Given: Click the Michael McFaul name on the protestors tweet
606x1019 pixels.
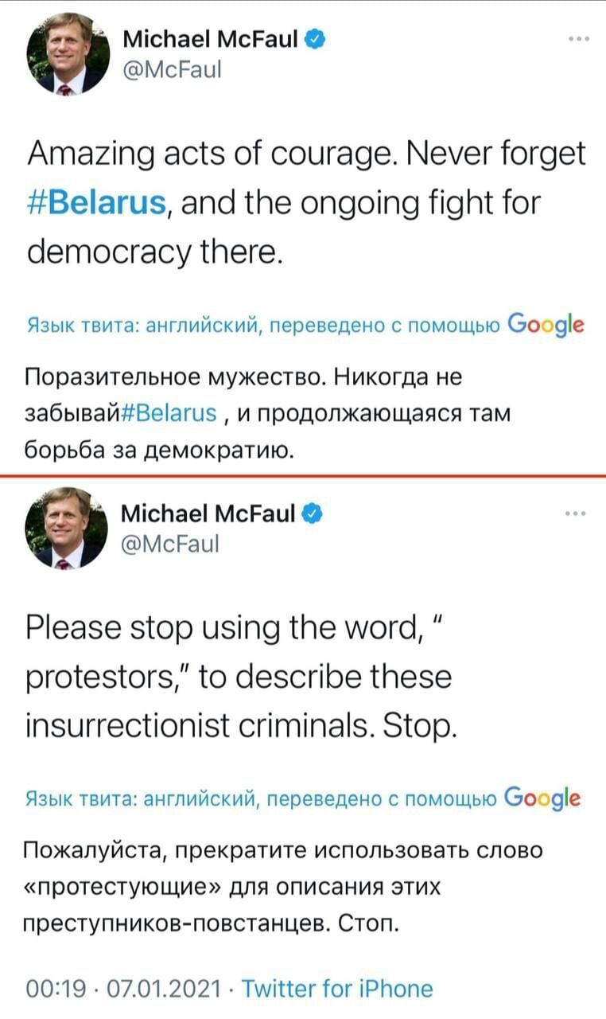Looking at the screenshot, I should click(x=211, y=515).
